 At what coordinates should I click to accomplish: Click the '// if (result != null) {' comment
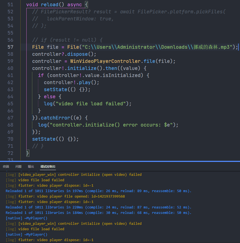[x=67, y=40]
